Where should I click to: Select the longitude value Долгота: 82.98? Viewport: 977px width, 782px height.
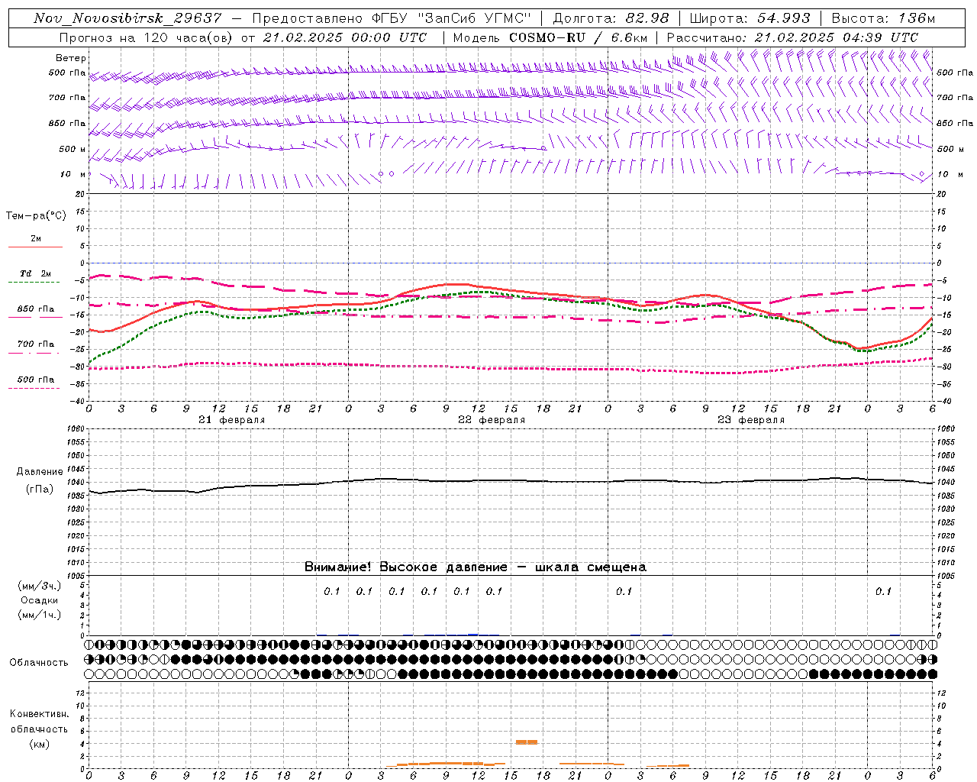coord(611,18)
